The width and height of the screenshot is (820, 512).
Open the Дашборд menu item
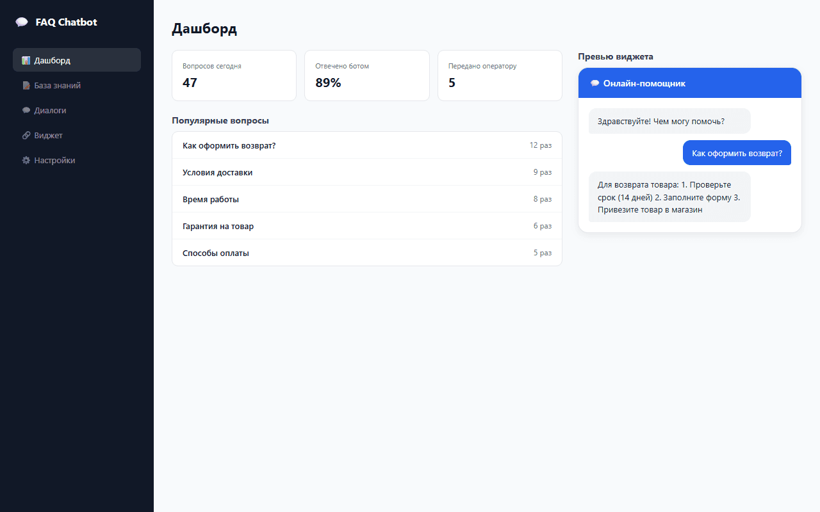point(77,60)
